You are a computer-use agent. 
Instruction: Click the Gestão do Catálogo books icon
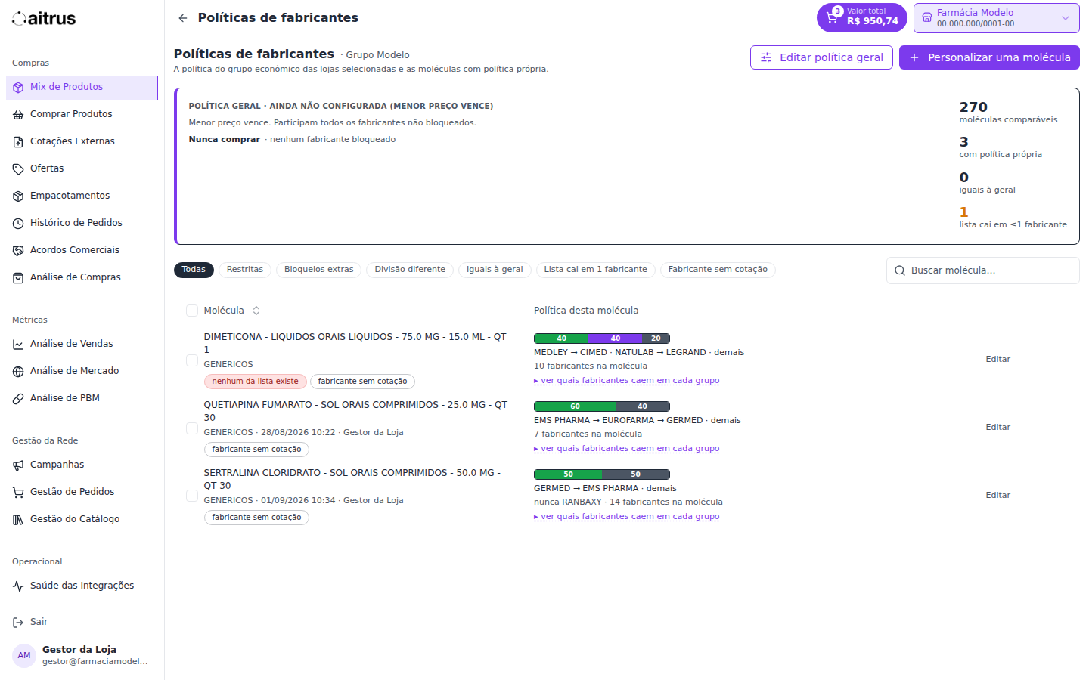(x=18, y=520)
